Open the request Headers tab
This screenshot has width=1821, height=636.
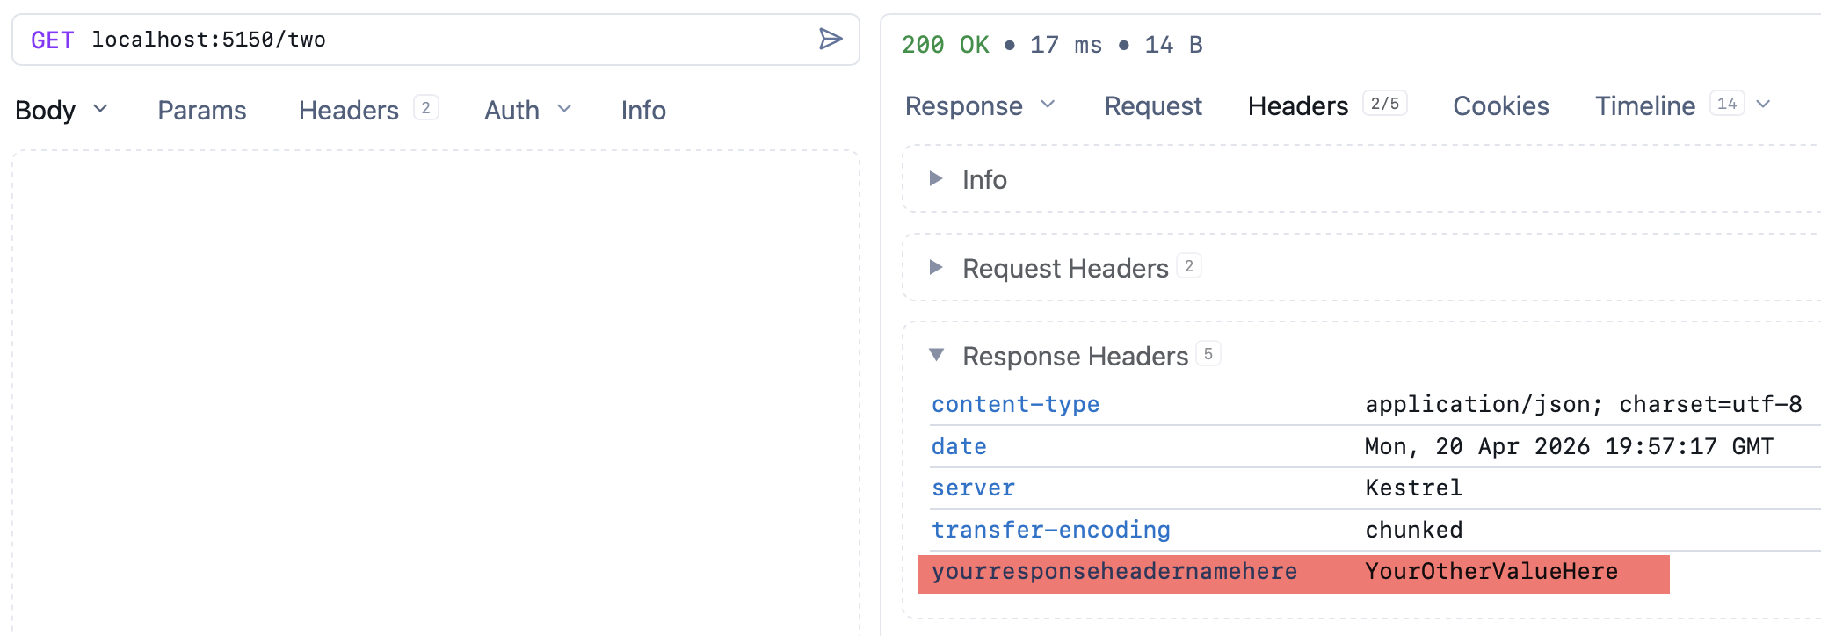[x=349, y=111]
